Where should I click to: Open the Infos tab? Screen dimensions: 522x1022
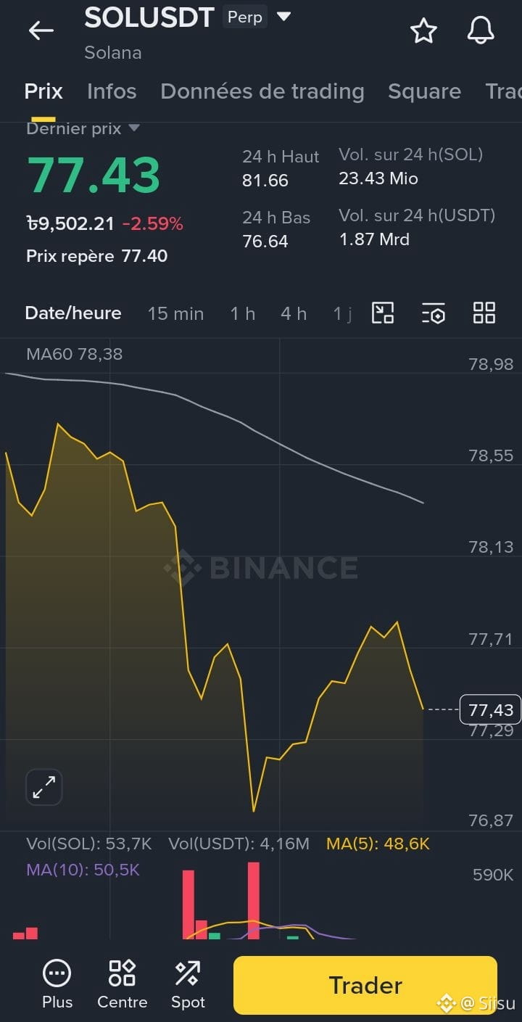click(112, 91)
